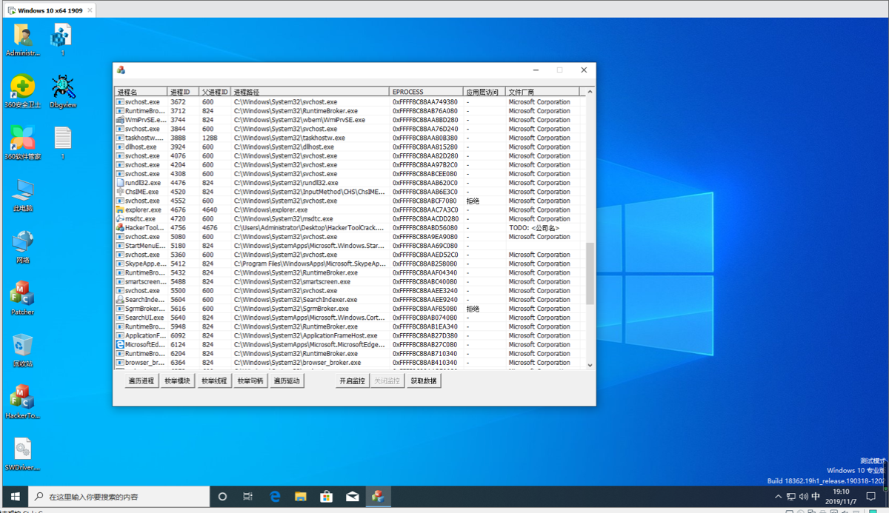Viewport: 889px width, 513px height.
Task: Select the Patcher desktop icon
Action: [x=22, y=298]
